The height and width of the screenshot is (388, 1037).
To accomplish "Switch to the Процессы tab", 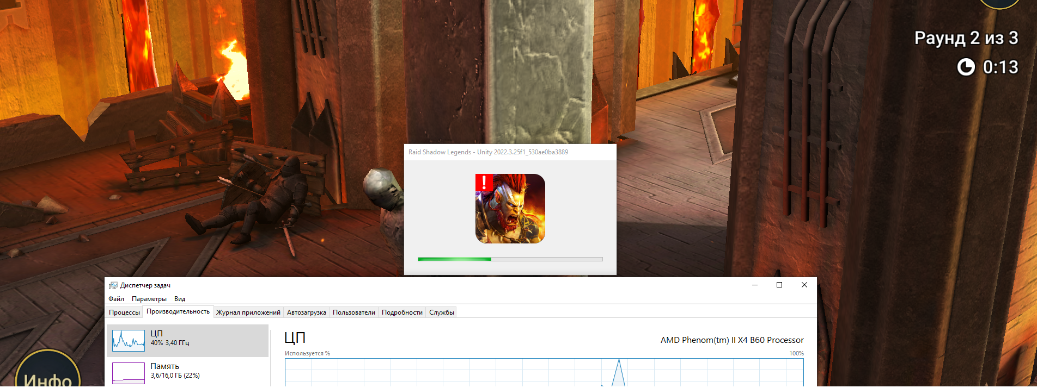I will pos(124,312).
